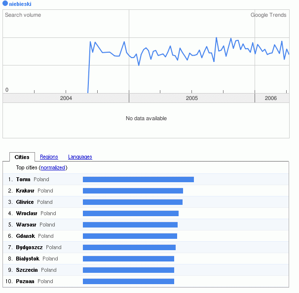
Task: Click the 2005 label on the timeline
Action: tap(192, 98)
